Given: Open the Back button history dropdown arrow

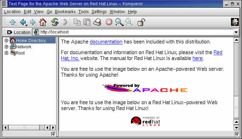Looking at the screenshot, I should pos(26,26).
